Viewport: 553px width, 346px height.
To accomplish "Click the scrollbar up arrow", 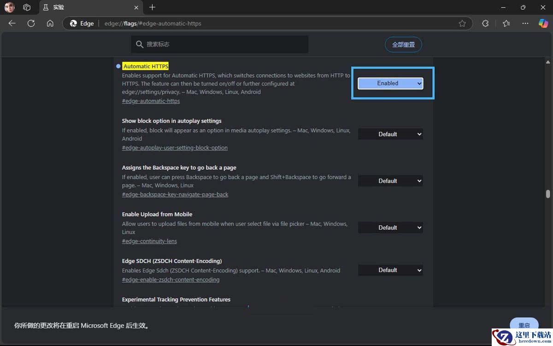I will coord(548,62).
